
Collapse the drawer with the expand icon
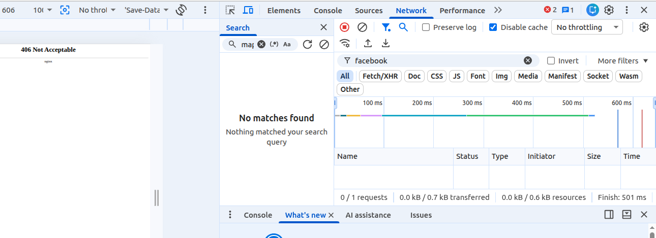[627, 215]
